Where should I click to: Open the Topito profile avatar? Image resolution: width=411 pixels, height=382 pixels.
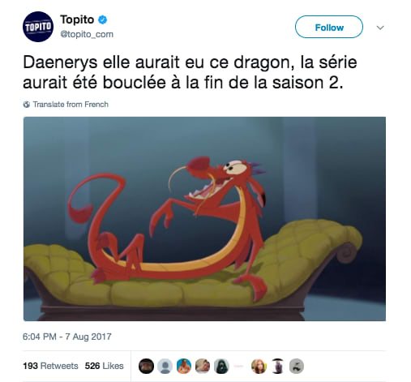click(x=38, y=27)
